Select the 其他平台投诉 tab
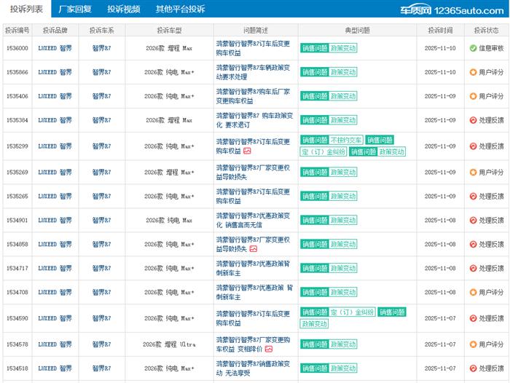 [x=180, y=9]
